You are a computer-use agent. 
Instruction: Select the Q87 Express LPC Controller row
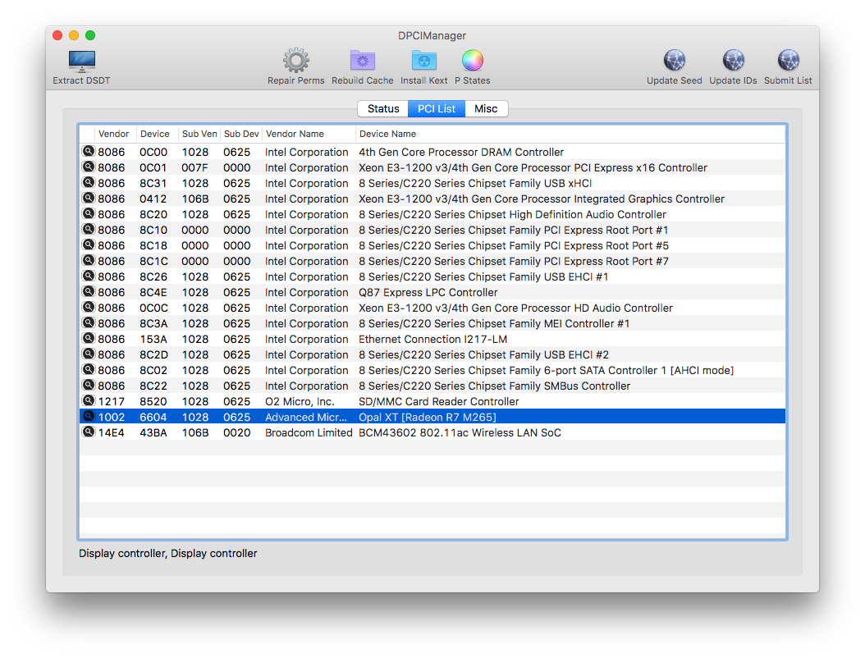coord(428,292)
